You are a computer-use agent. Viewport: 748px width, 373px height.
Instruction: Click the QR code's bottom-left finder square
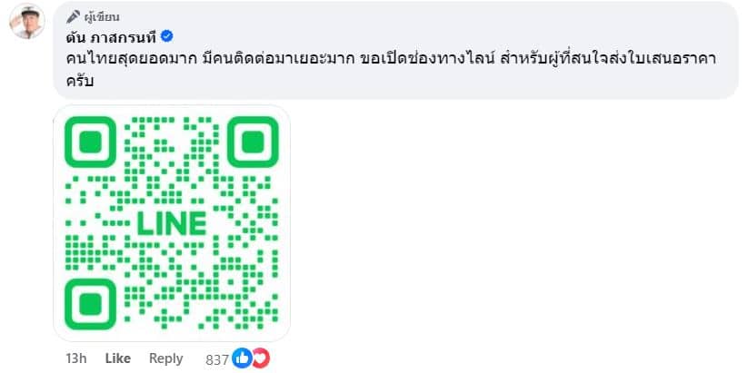click(91, 303)
